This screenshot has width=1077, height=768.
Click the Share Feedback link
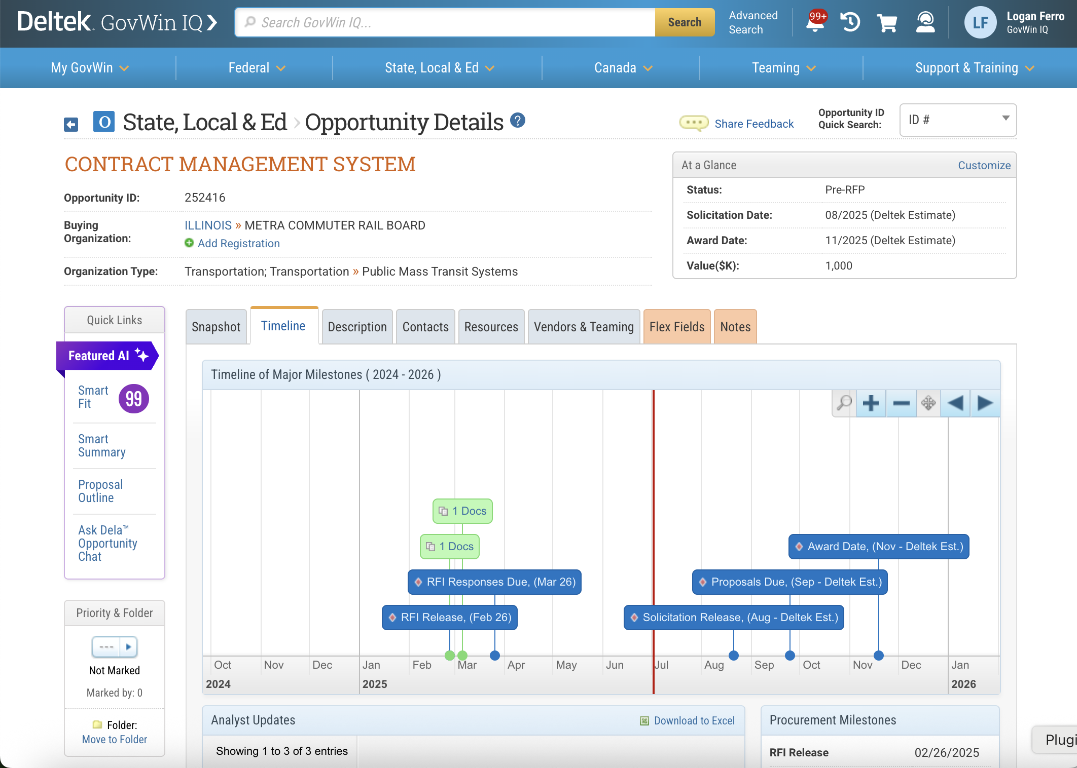pyautogui.click(x=754, y=124)
